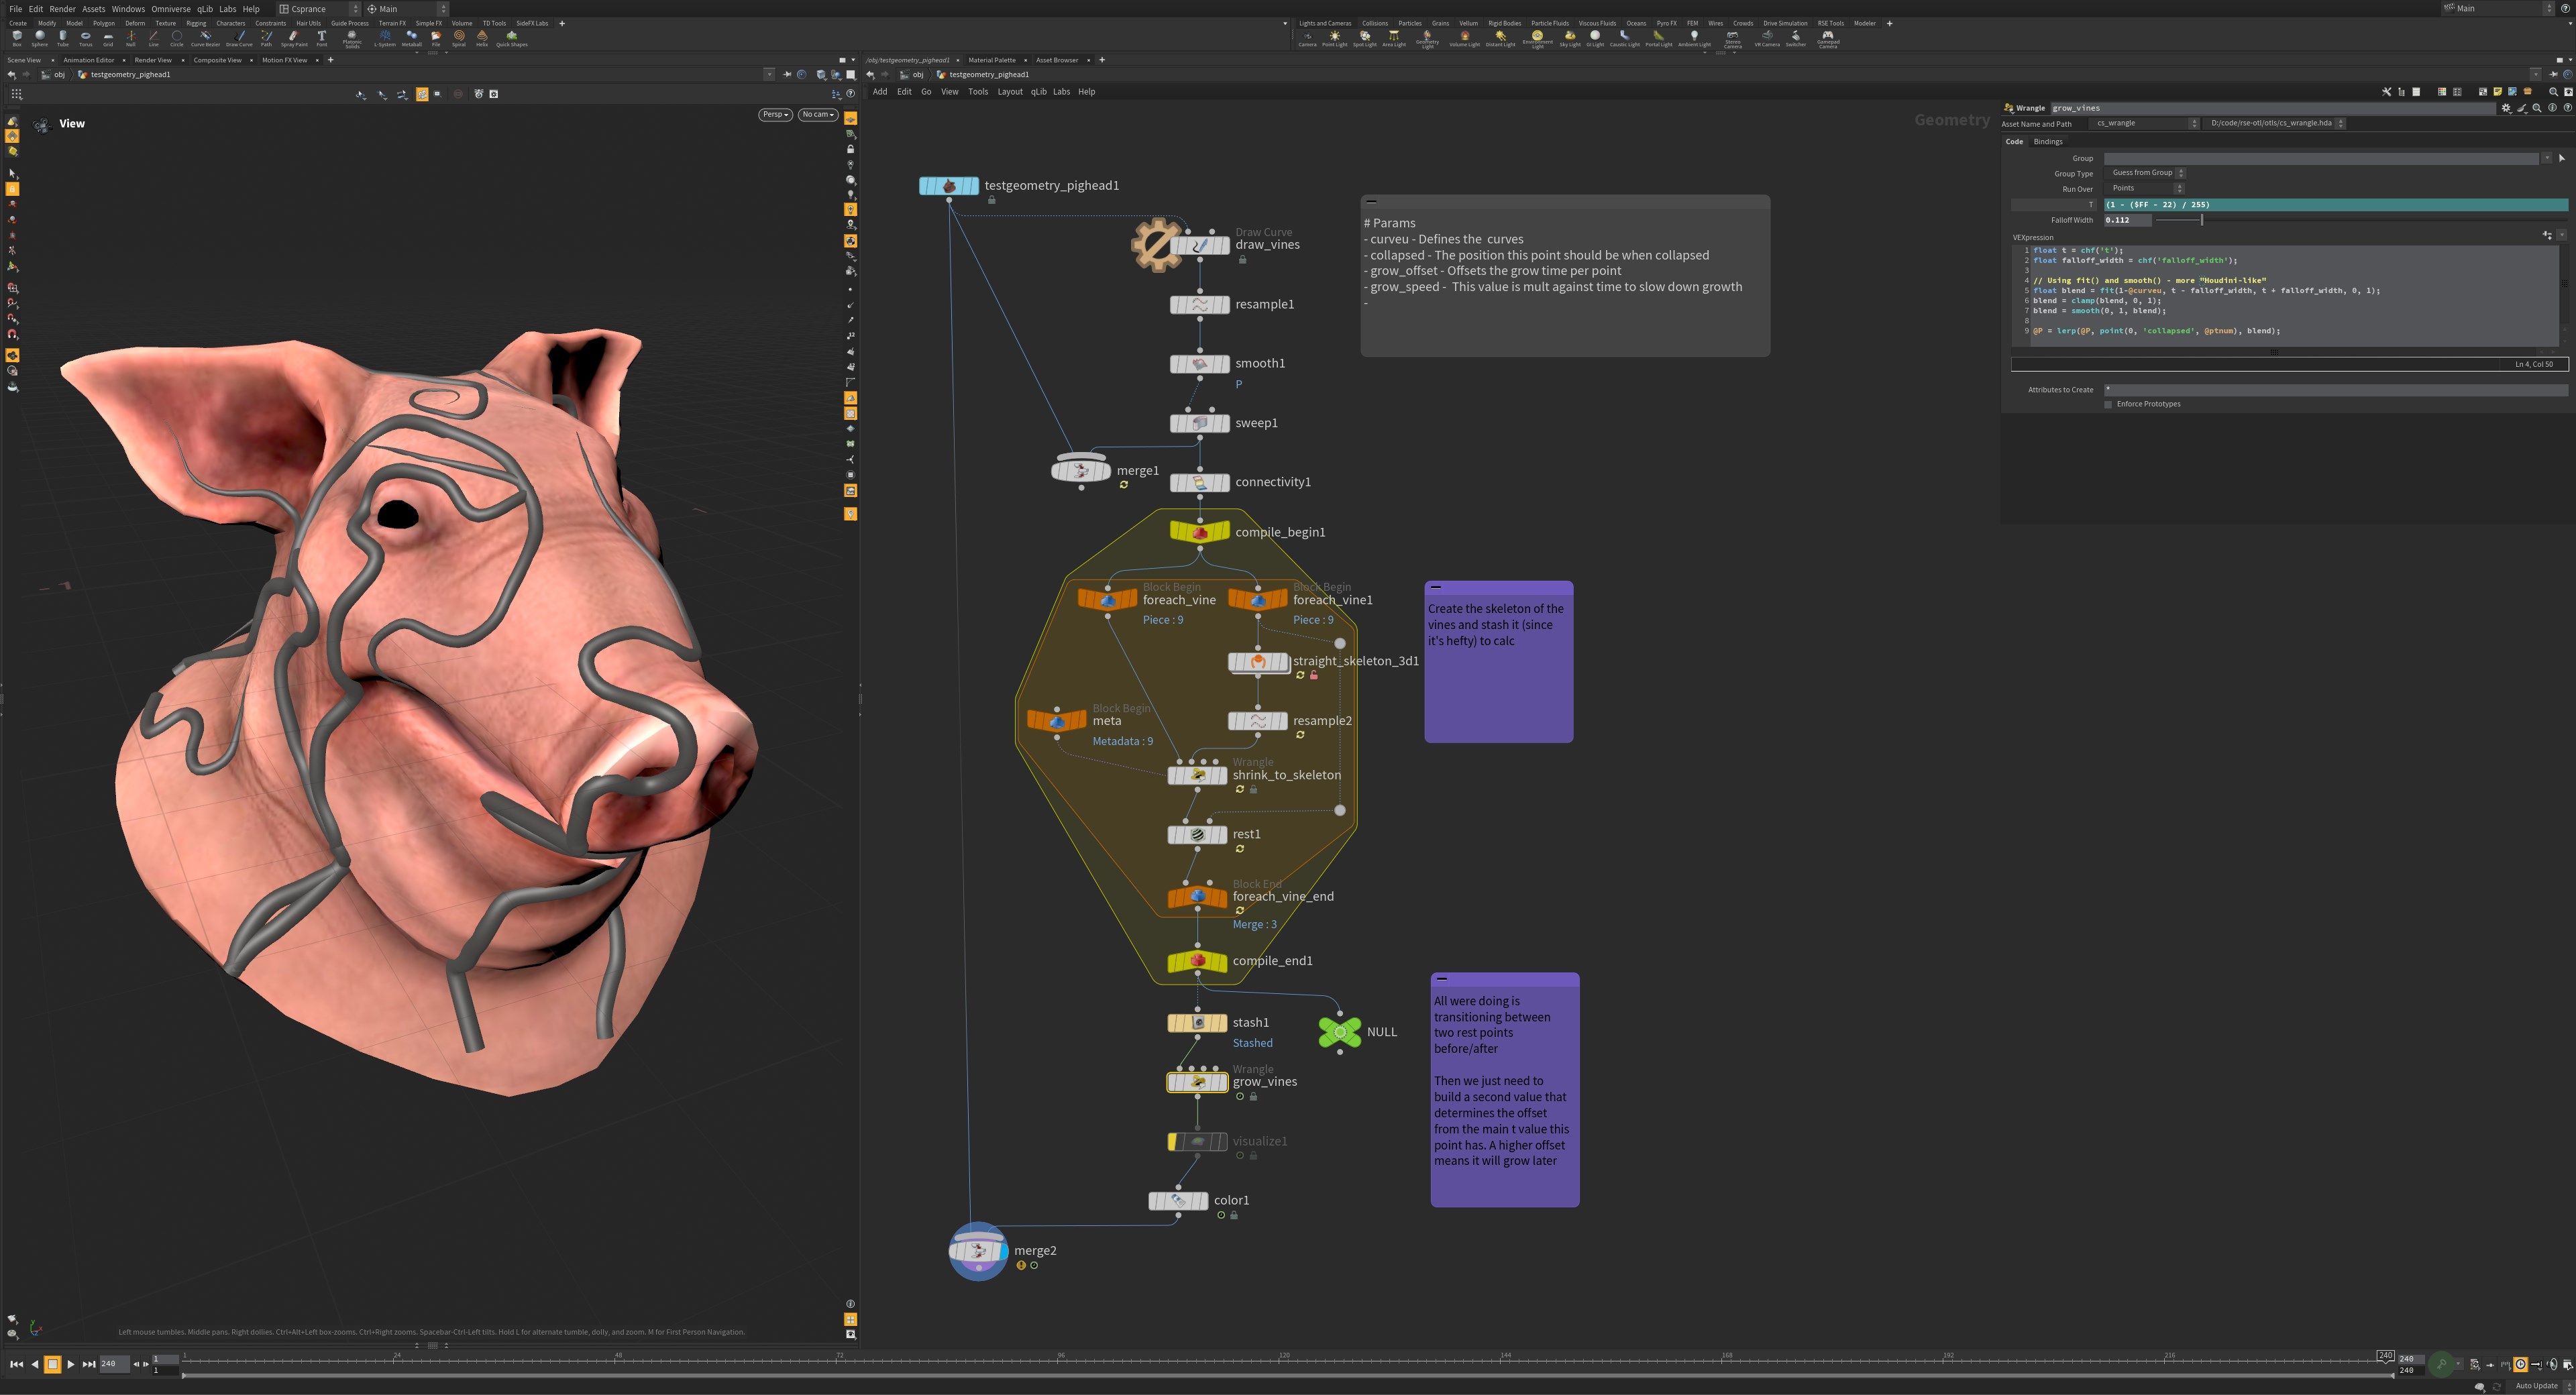Click the play forward button
The height and width of the screenshot is (1395, 2576).
(70, 1364)
